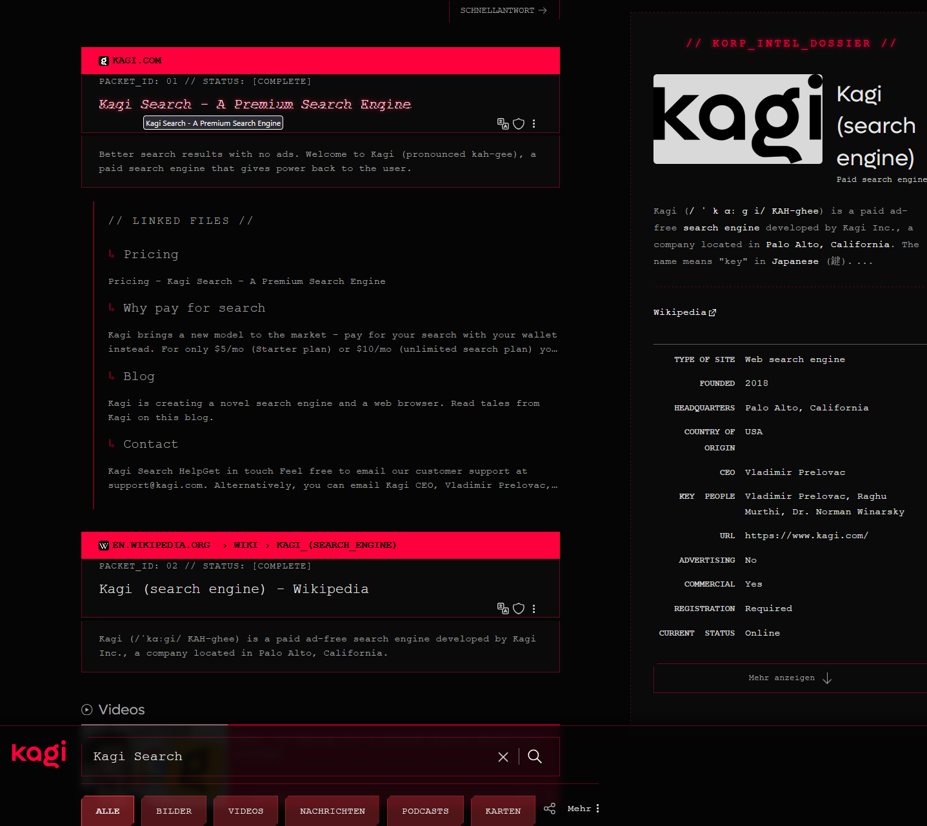Toggle the ALLE filter as active
Image resolution: width=927 pixels, height=826 pixels.
point(108,811)
